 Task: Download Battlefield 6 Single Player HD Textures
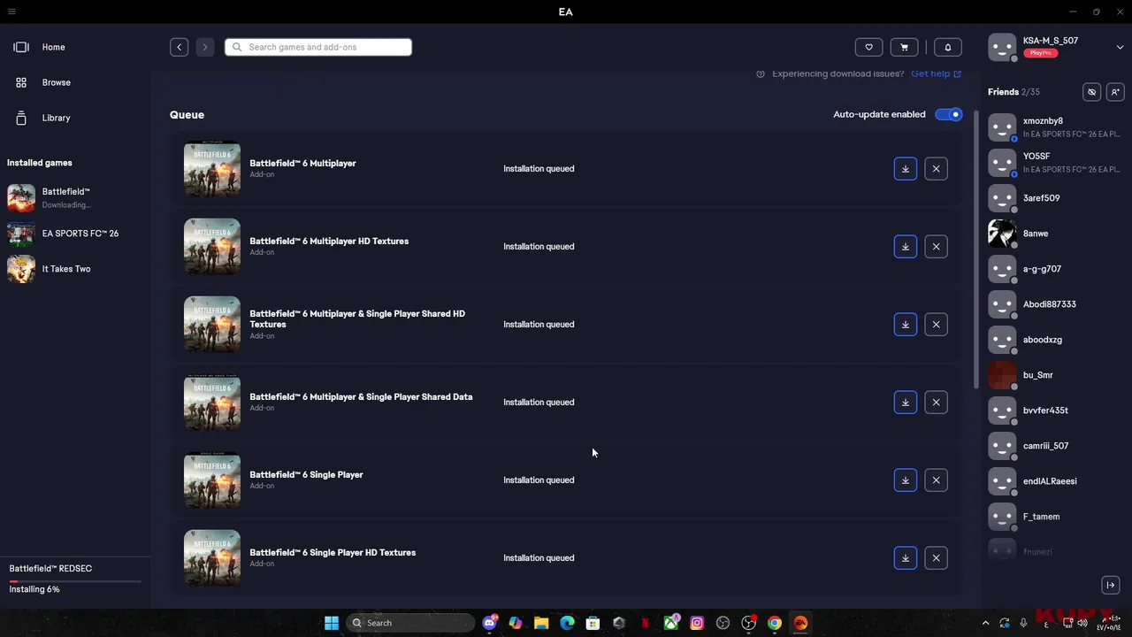point(906,558)
